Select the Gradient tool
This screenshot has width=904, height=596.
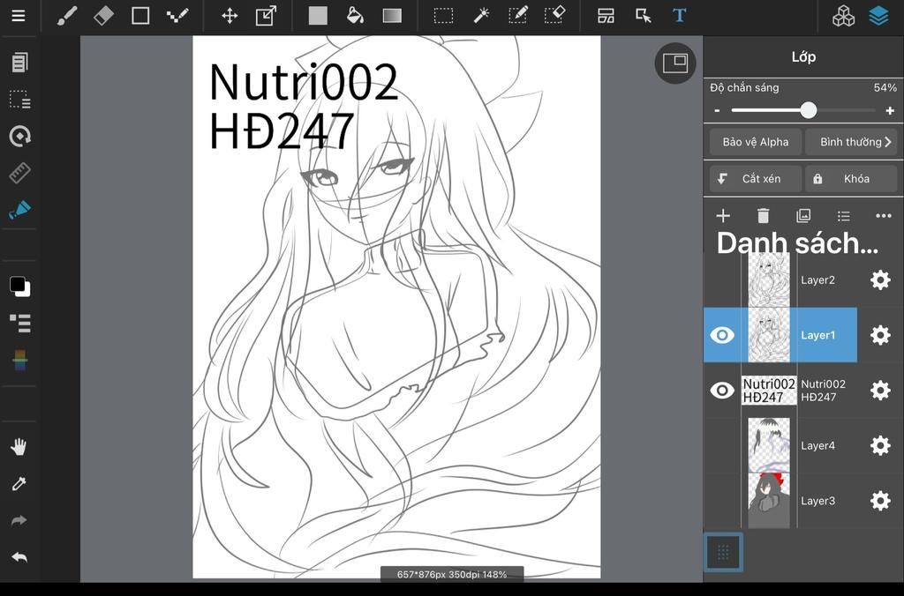(392, 16)
